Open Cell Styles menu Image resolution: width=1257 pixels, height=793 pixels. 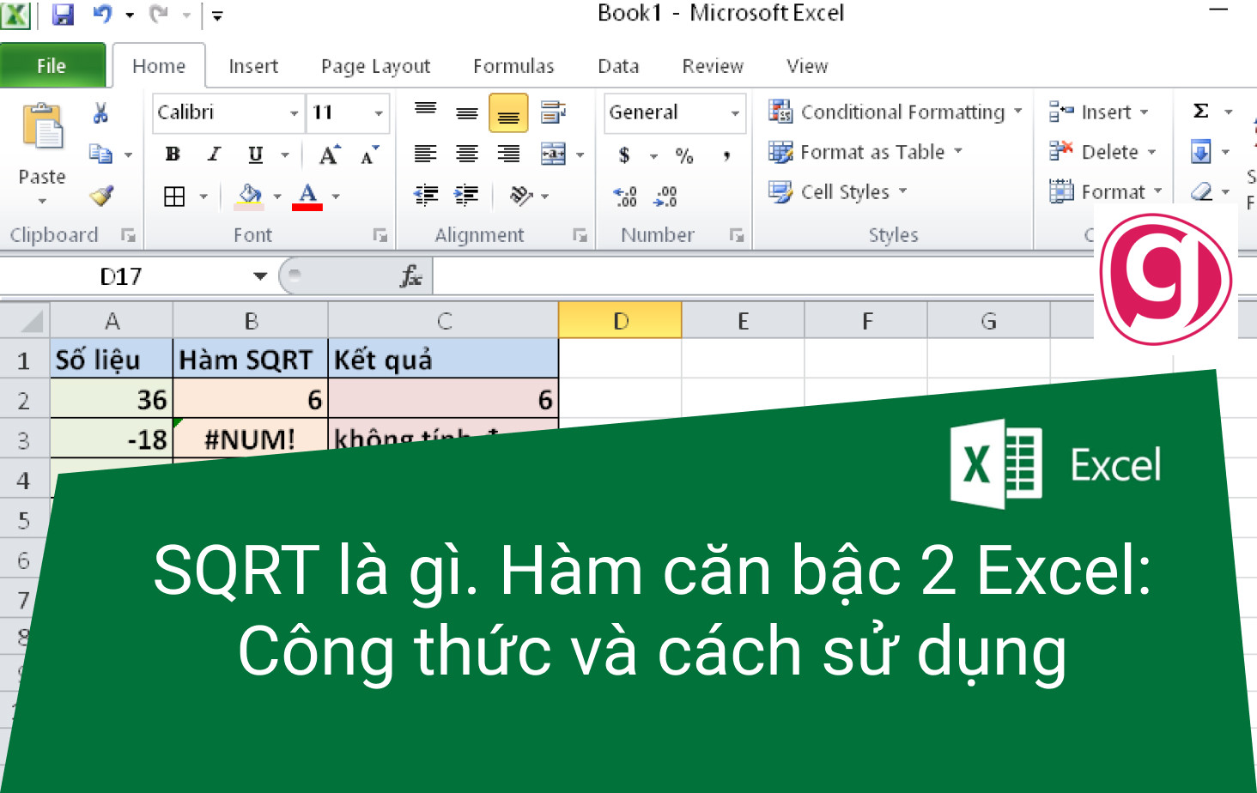[x=838, y=191]
